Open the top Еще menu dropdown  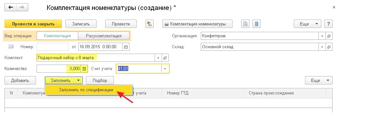(x=307, y=24)
